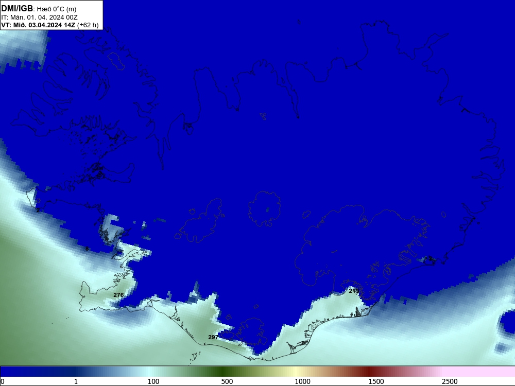Click the map value "8" off the west coast
Screen dimensions: 515x386
pyautogui.click(x=87, y=249)
